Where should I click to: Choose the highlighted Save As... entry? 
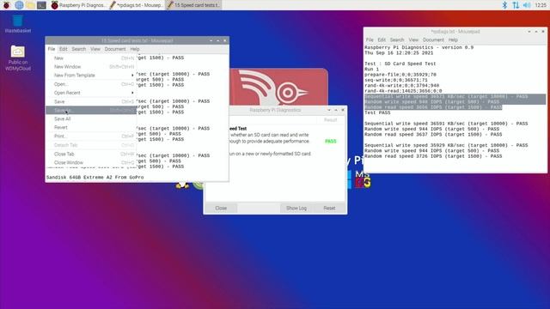(91, 110)
